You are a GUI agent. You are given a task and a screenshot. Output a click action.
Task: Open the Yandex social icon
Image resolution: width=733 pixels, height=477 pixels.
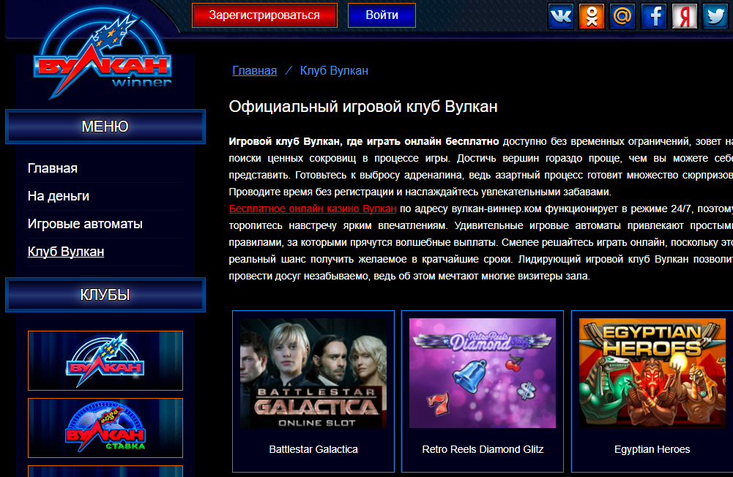[x=685, y=16]
